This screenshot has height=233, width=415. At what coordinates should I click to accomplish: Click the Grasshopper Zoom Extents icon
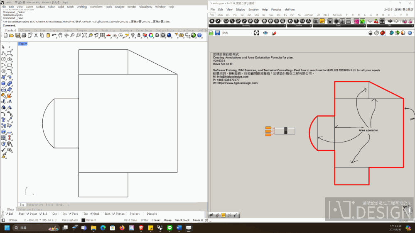pos(256,33)
